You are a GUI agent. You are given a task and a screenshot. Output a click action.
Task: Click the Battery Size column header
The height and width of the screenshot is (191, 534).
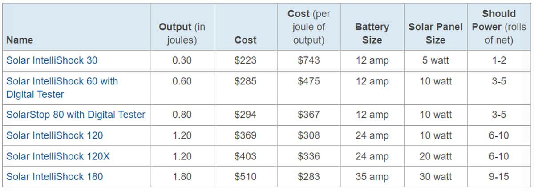(x=372, y=33)
